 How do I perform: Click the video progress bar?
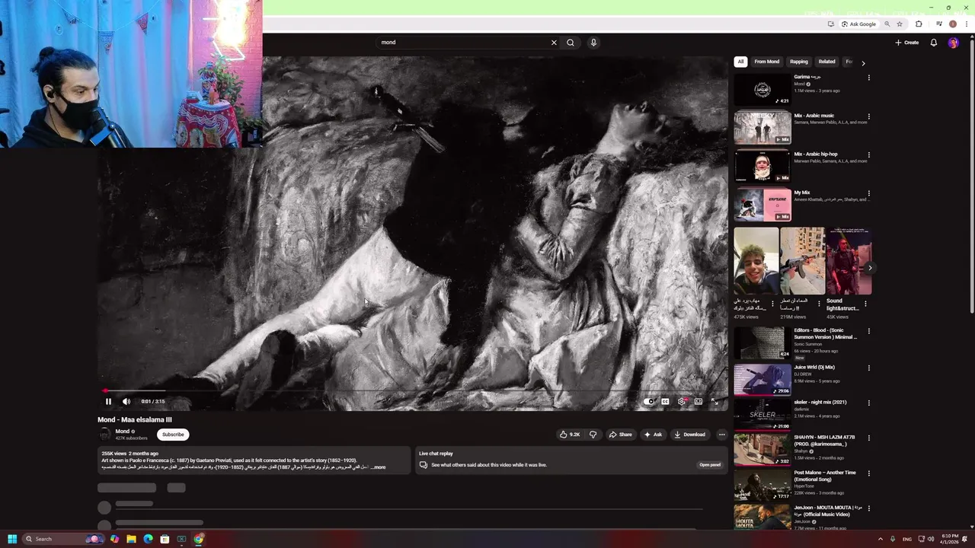point(412,390)
